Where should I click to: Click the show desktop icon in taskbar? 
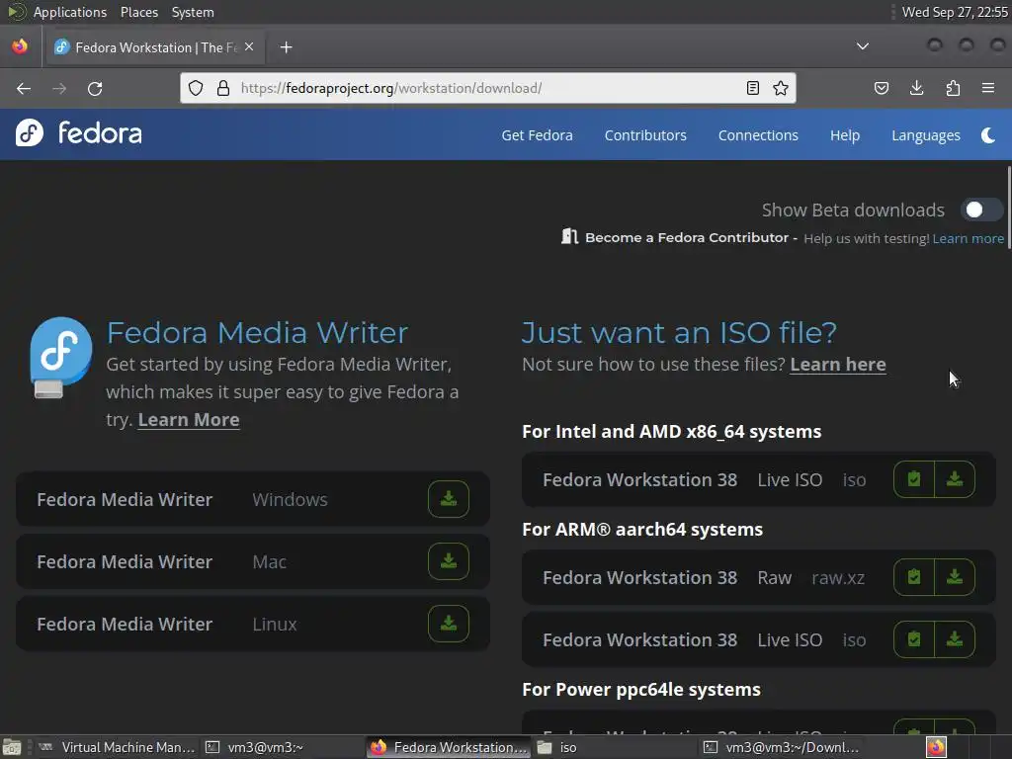coord(12,747)
